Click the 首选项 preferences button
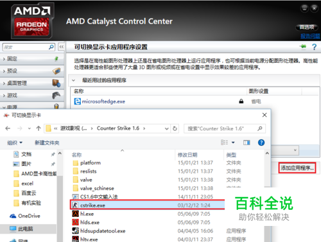The image size is (321, 242). [x=307, y=27]
